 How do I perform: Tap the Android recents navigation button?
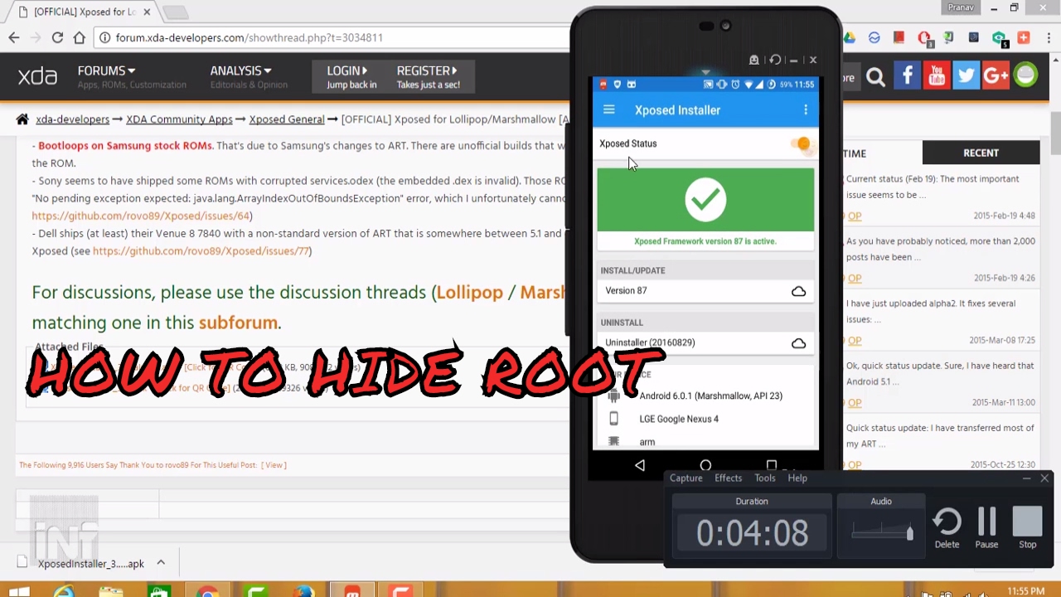pos(772,466)
